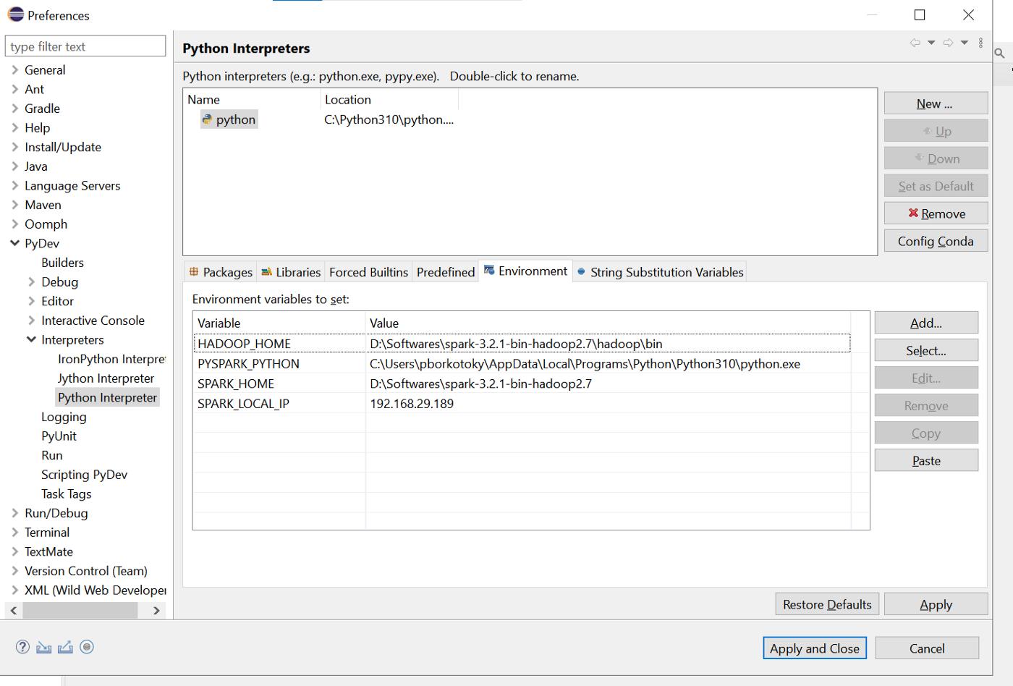Expand the Run/Debug tree node
The image size is (1013, 686).
(14, 513)
